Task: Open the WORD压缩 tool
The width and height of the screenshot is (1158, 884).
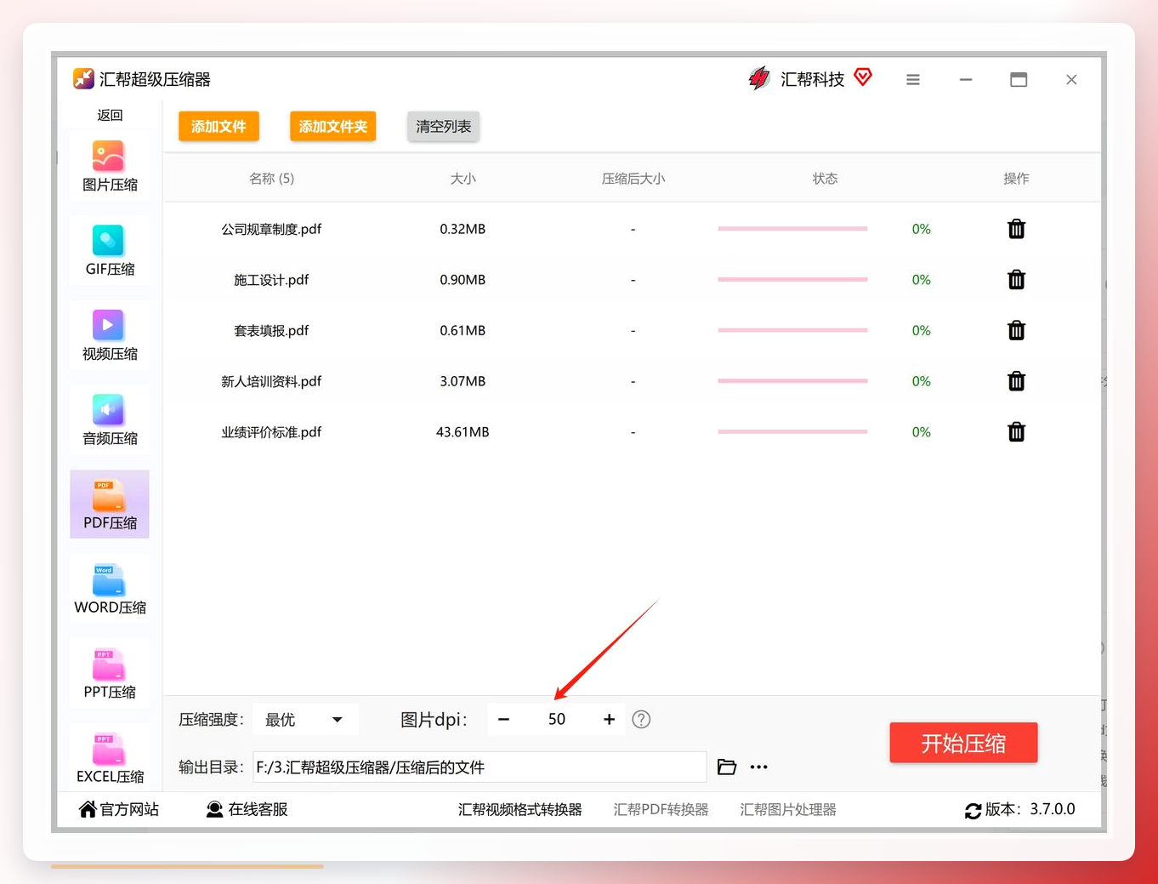Action: [109, 589]
